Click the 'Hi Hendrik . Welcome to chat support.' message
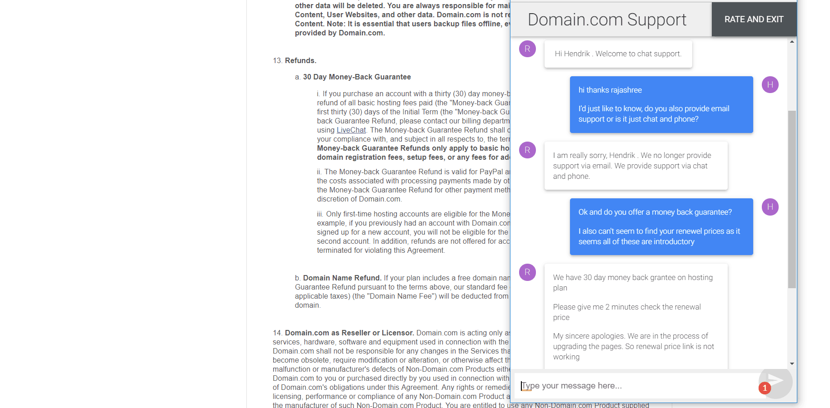The width and height of the screenshot is (830, 408). 618,54
